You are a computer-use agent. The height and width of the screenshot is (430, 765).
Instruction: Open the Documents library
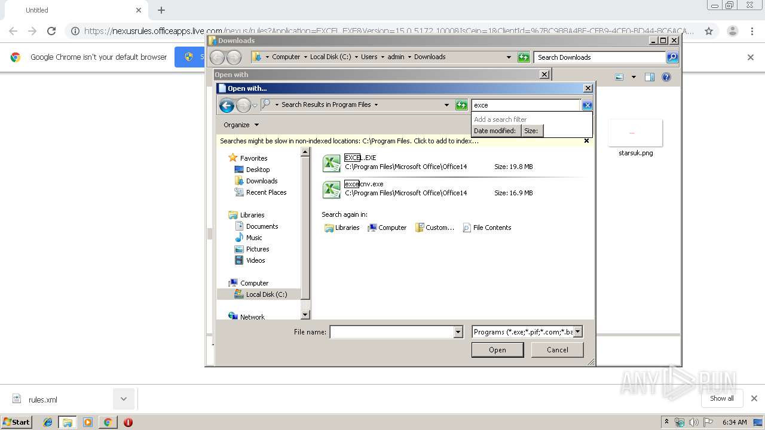[x=262, y=226]
